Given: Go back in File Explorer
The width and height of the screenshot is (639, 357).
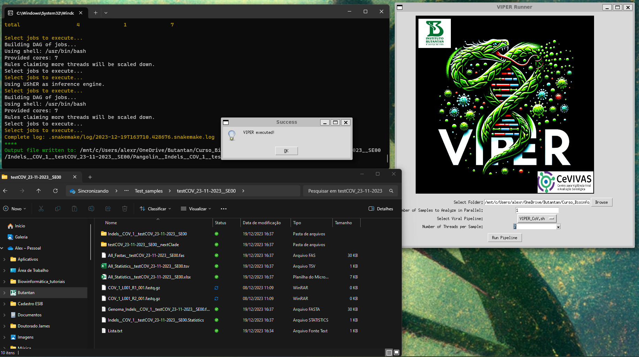Looking at the screenshot, I should click(x=5, y=191).
